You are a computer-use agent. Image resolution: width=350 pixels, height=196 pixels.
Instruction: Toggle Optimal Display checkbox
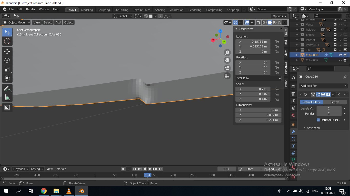(318, 120)
